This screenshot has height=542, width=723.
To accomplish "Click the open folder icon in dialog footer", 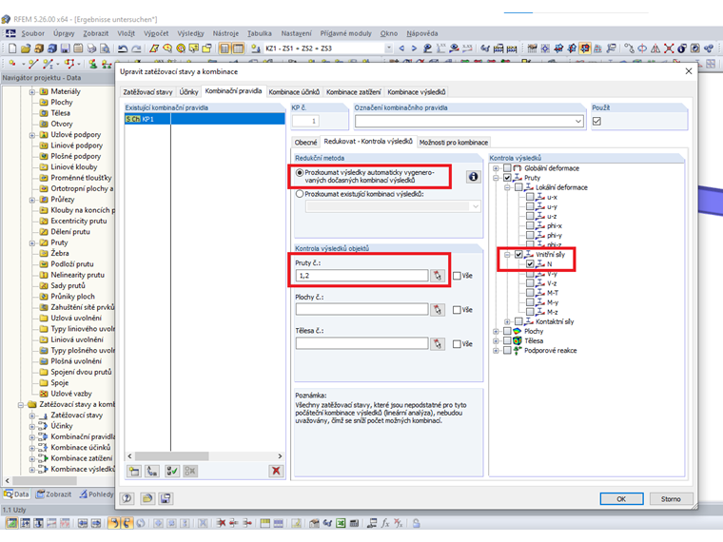I will [x=147, y=498].
